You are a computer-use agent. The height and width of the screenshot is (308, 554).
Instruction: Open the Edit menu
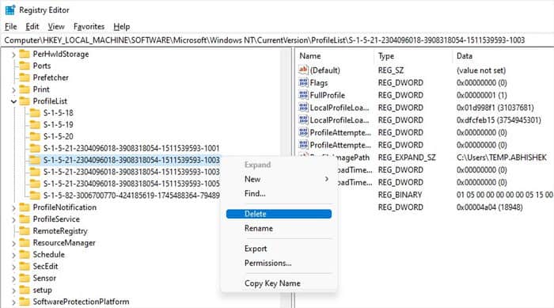(x=32, y=26)
